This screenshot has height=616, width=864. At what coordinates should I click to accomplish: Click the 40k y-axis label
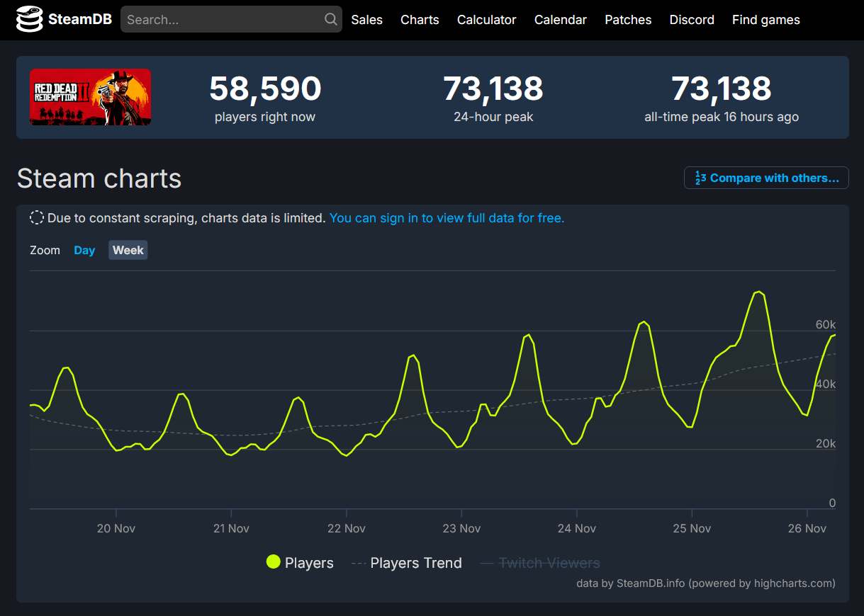pos(826,384)
